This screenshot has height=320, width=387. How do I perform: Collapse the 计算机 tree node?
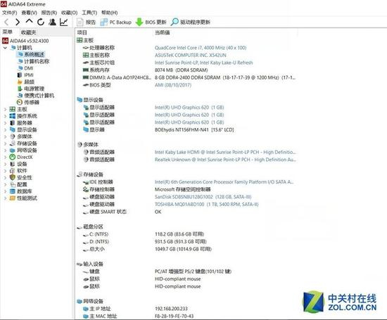(x=5, y=48)
